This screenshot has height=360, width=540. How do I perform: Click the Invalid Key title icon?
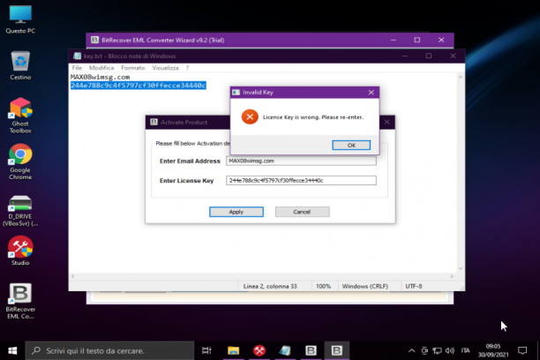pyautogui.click(x=236, y=93)
